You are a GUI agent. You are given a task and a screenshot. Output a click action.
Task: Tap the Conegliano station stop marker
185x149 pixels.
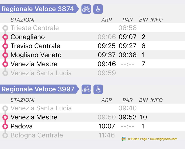pos(5,37)
